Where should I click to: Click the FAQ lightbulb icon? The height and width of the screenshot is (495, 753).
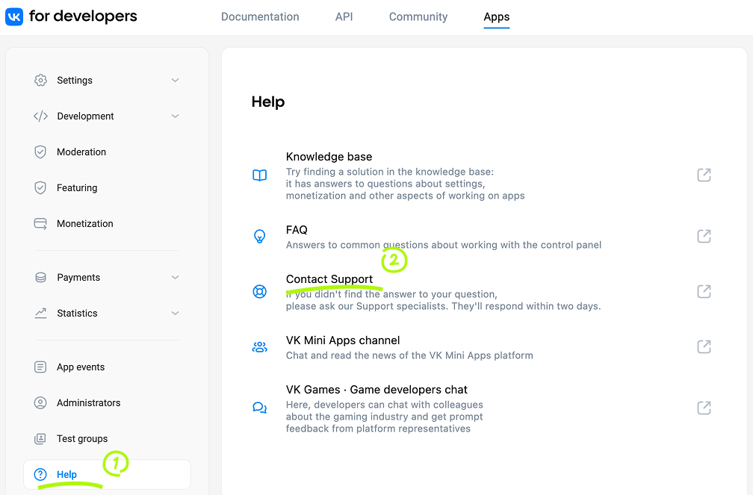pos(259,236)
